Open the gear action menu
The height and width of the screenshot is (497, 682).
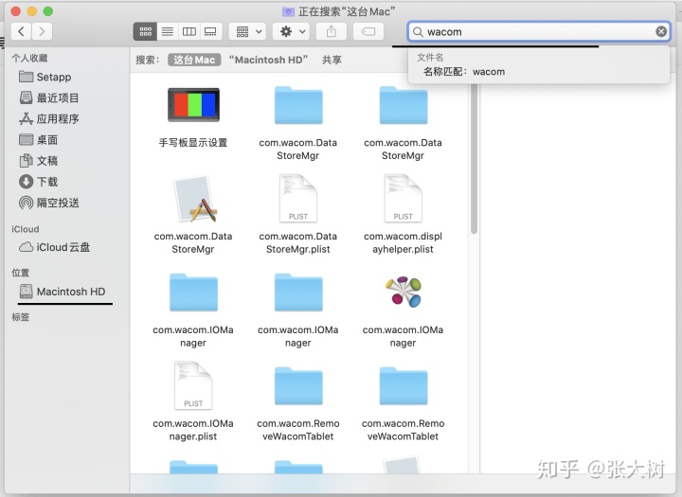tap(292, 31)
